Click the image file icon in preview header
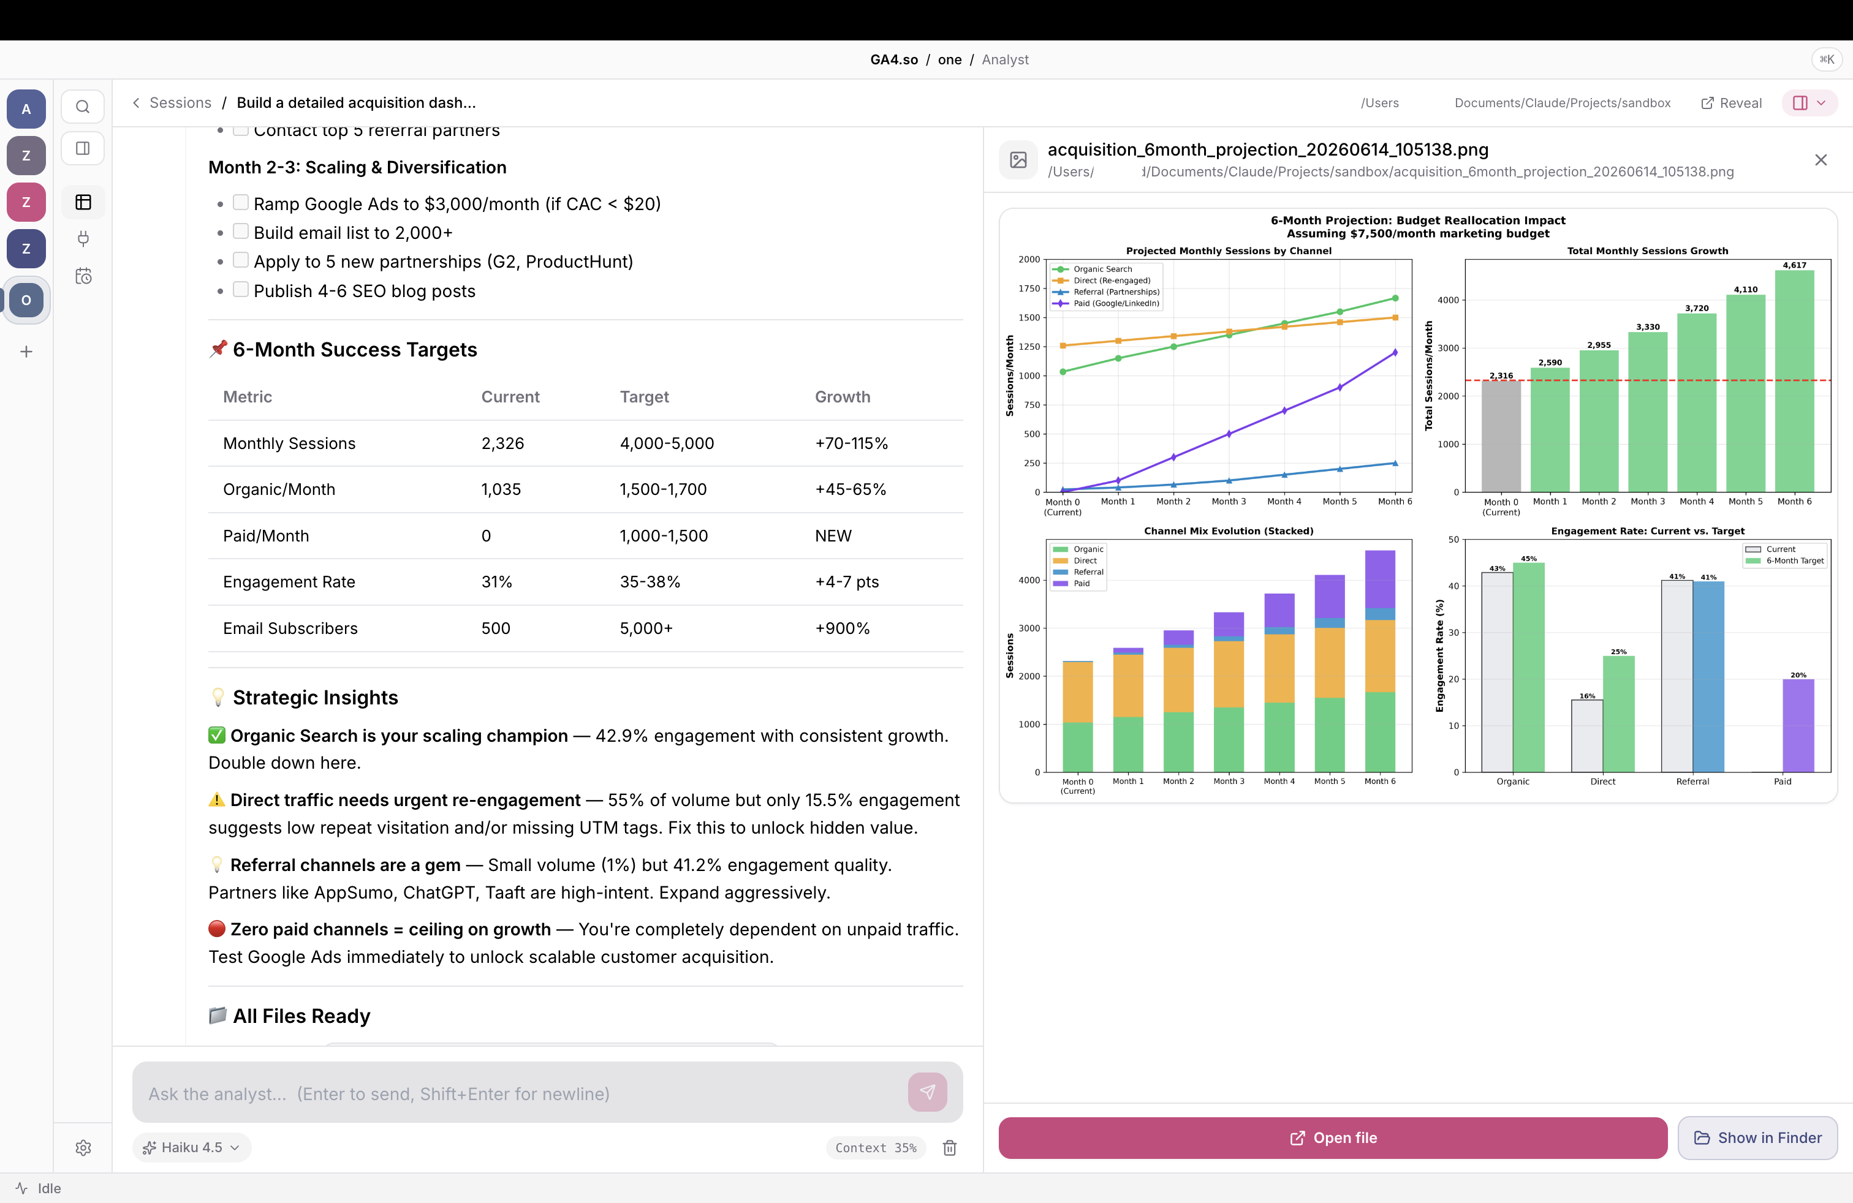Image resolution: width=1853 pixels, height=1203 pixels. tap(1018, 159)
